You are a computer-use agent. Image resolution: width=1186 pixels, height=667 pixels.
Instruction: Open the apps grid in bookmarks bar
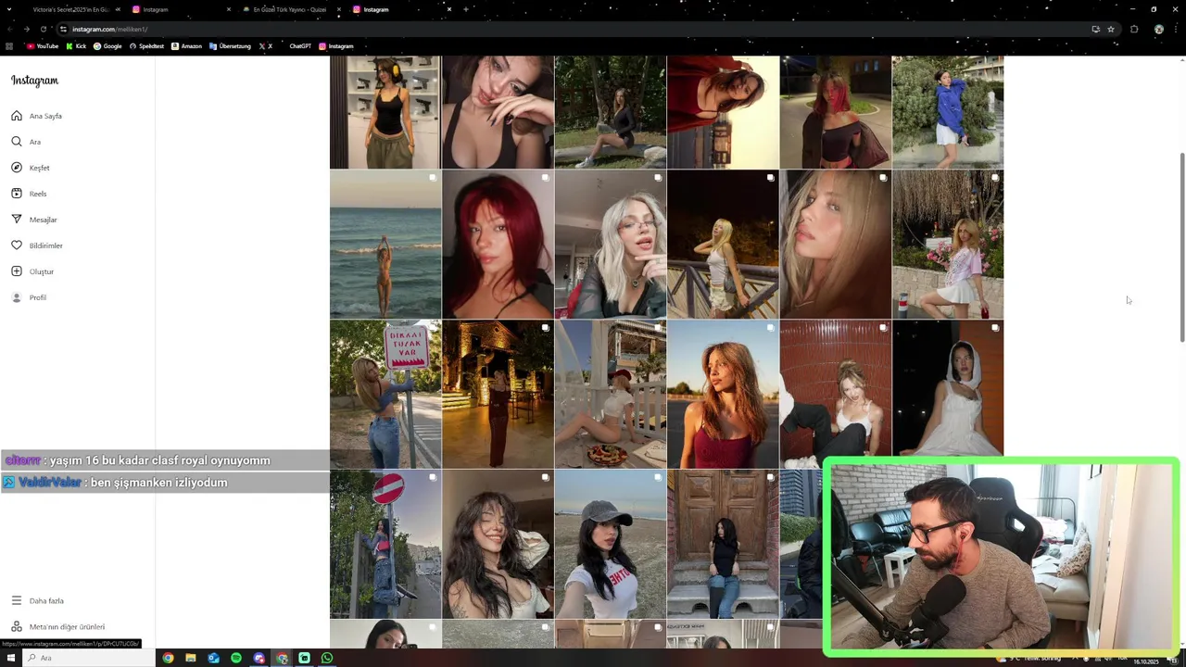point(9,46)
